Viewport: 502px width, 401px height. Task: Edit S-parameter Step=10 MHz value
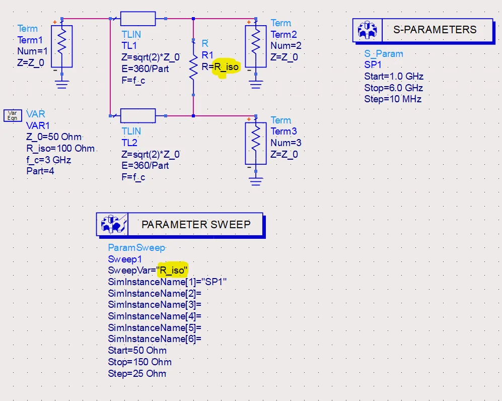(x=393, y=99)
